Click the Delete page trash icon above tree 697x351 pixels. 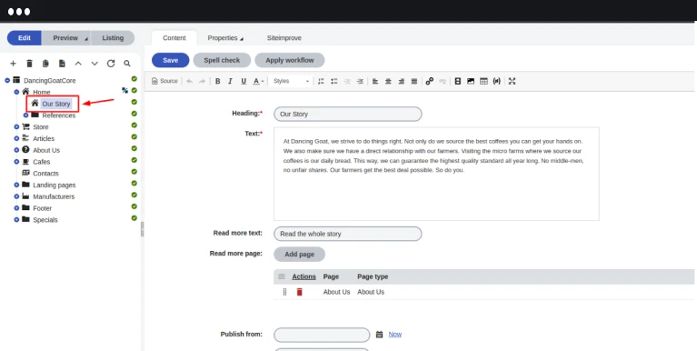point(29,64)
